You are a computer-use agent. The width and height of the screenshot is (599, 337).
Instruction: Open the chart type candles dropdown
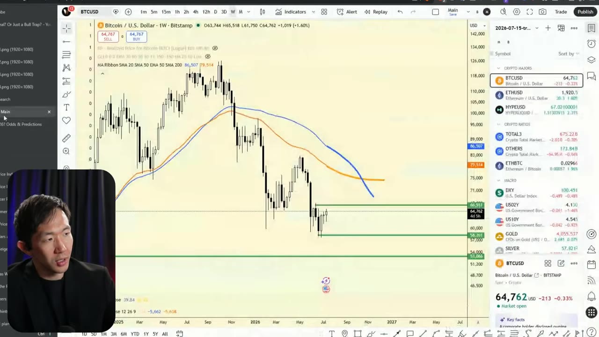coord(263,12)
